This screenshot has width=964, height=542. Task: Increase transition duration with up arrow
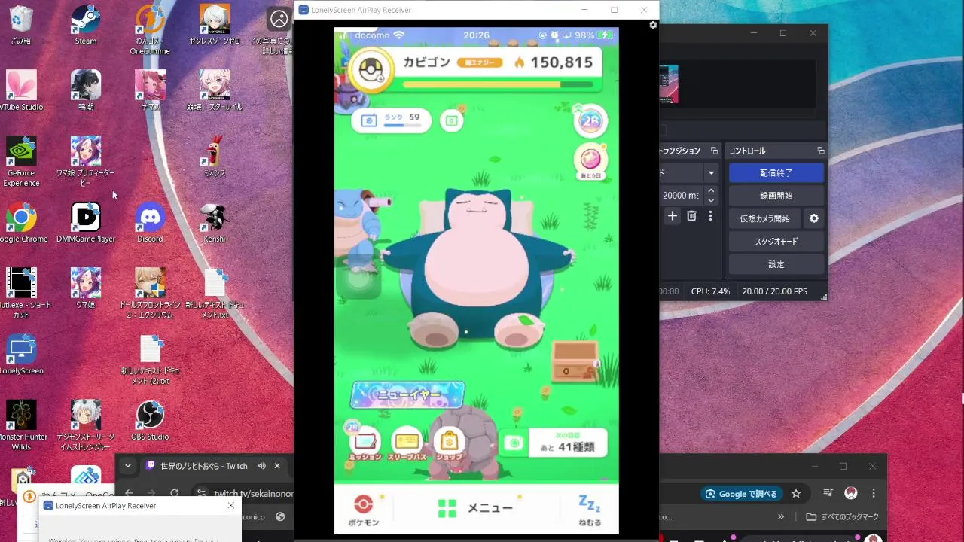(711, 191)
